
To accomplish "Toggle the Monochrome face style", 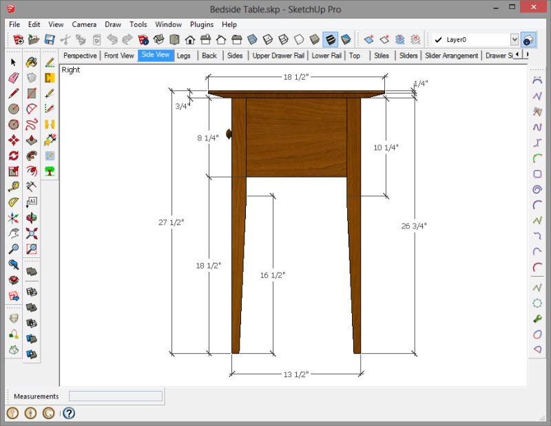I will pos(346,40).
